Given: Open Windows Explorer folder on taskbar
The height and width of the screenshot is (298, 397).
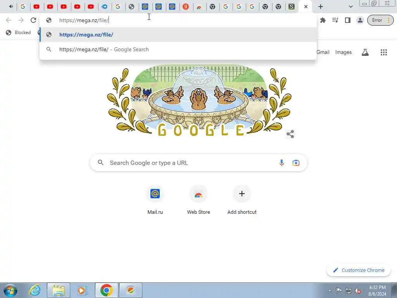Looking at the screenshot, I should pos(59,290).
